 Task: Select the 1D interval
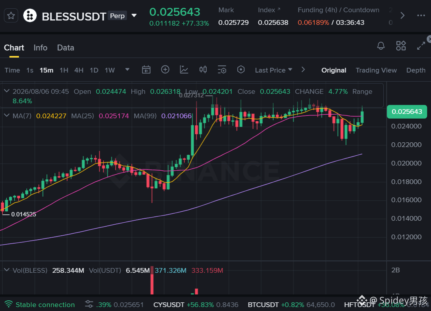tap(94, 70)
